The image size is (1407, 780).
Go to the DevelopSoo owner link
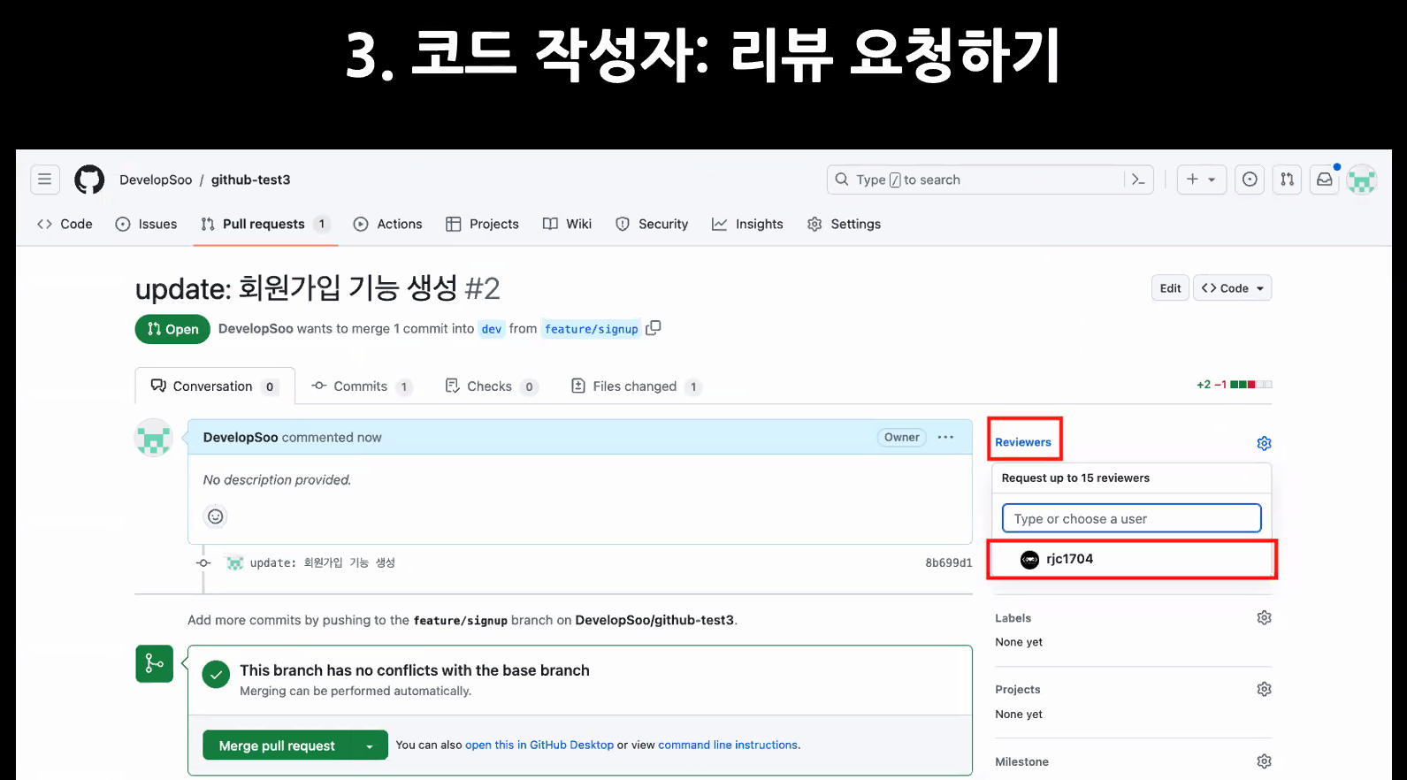(156, 180)
